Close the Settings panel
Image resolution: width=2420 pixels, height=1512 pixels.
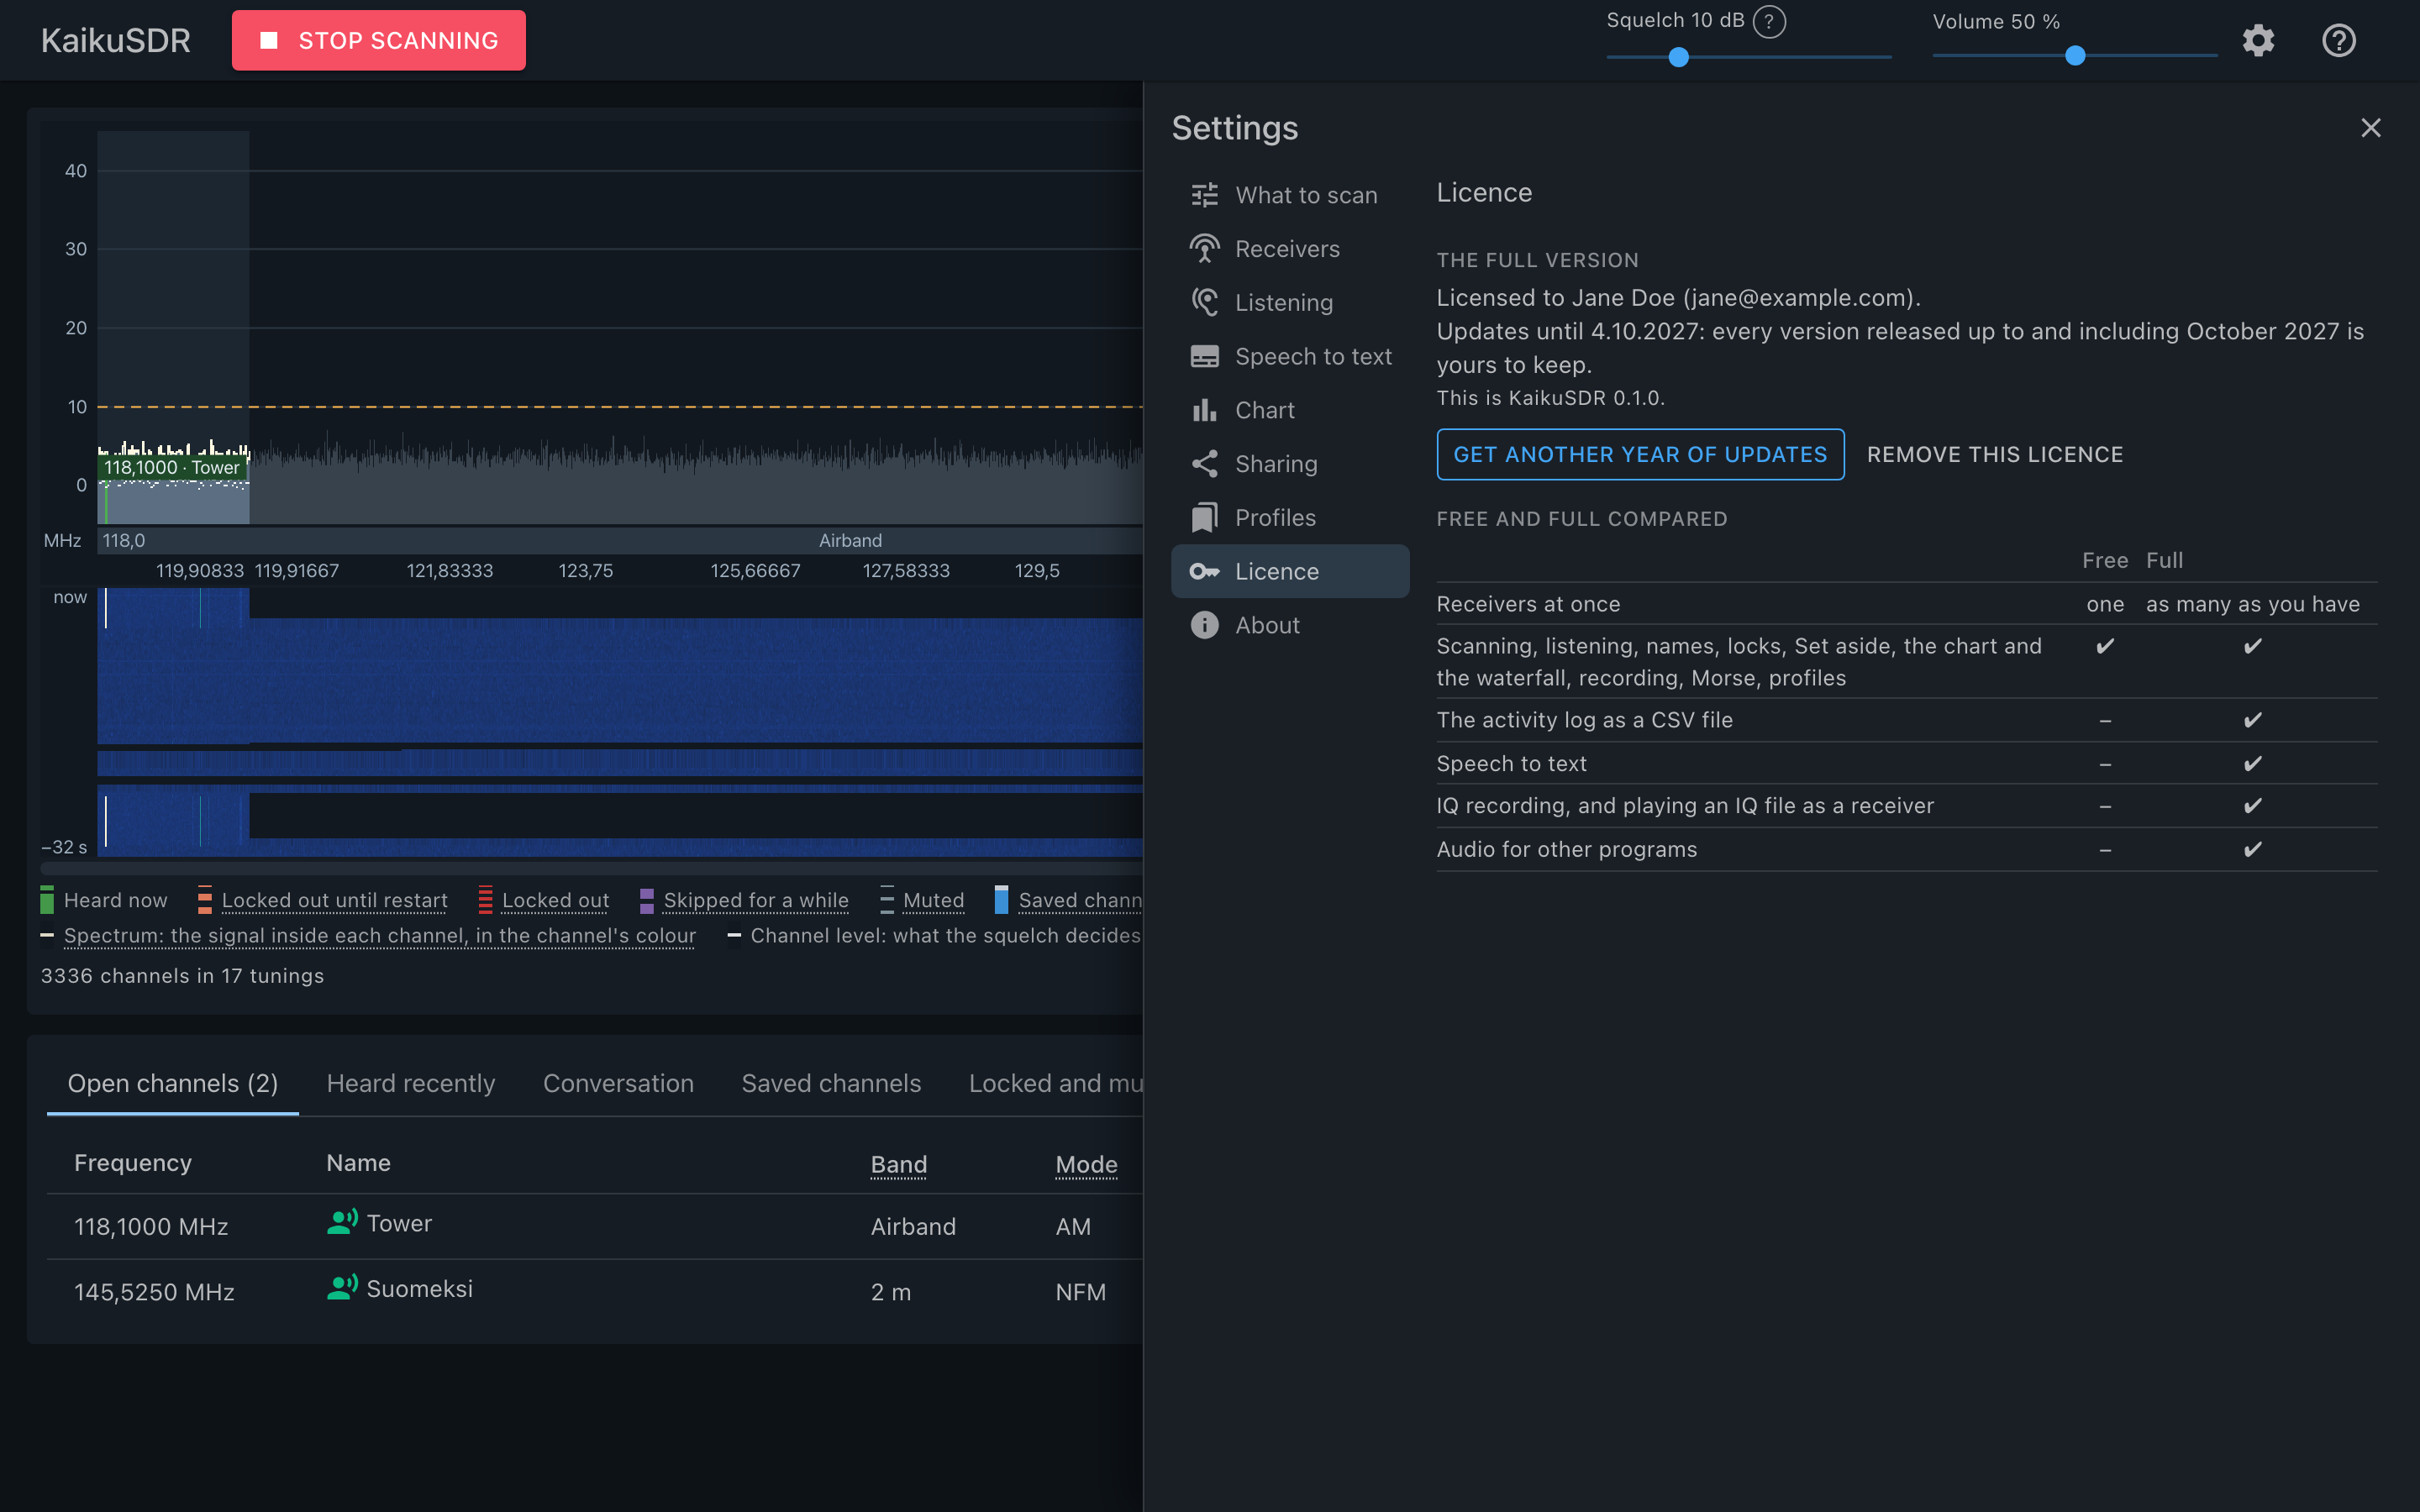2370,128
